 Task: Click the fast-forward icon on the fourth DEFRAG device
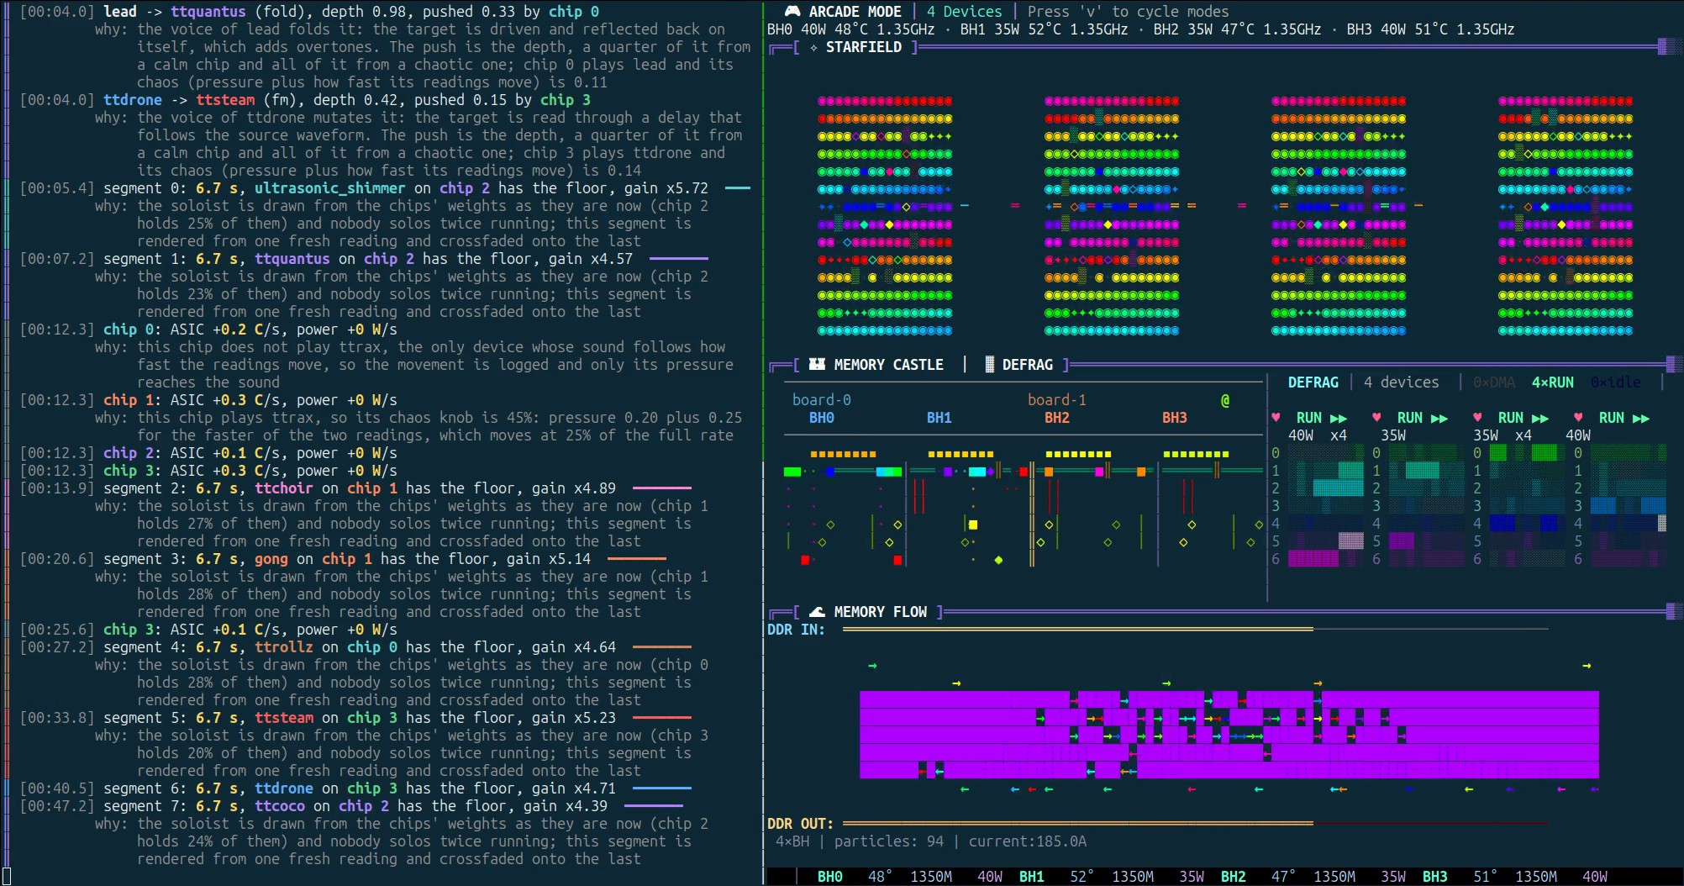click(x=1641, y=418)
